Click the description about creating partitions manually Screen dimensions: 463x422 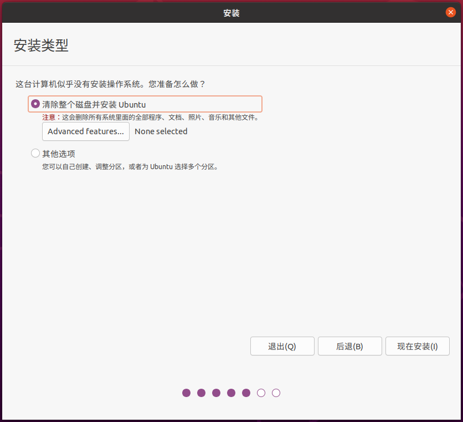[x=130, y=167]
